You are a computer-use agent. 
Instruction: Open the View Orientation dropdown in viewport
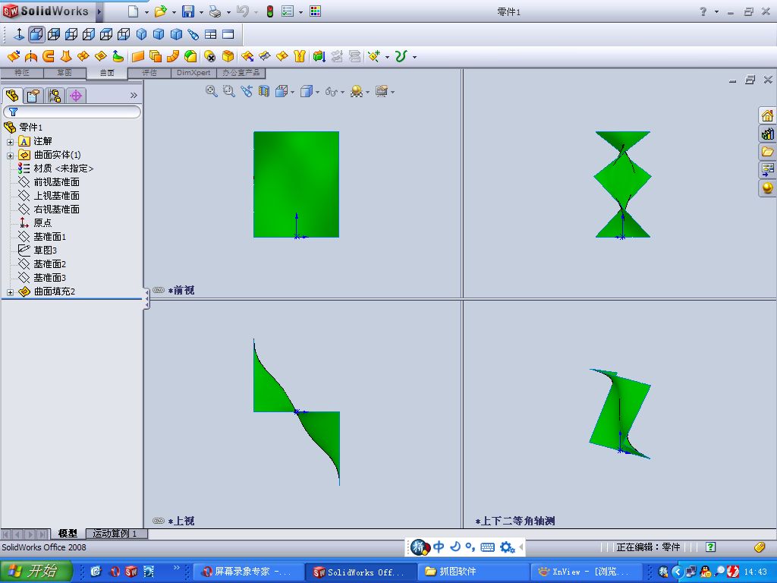(292, 92)
